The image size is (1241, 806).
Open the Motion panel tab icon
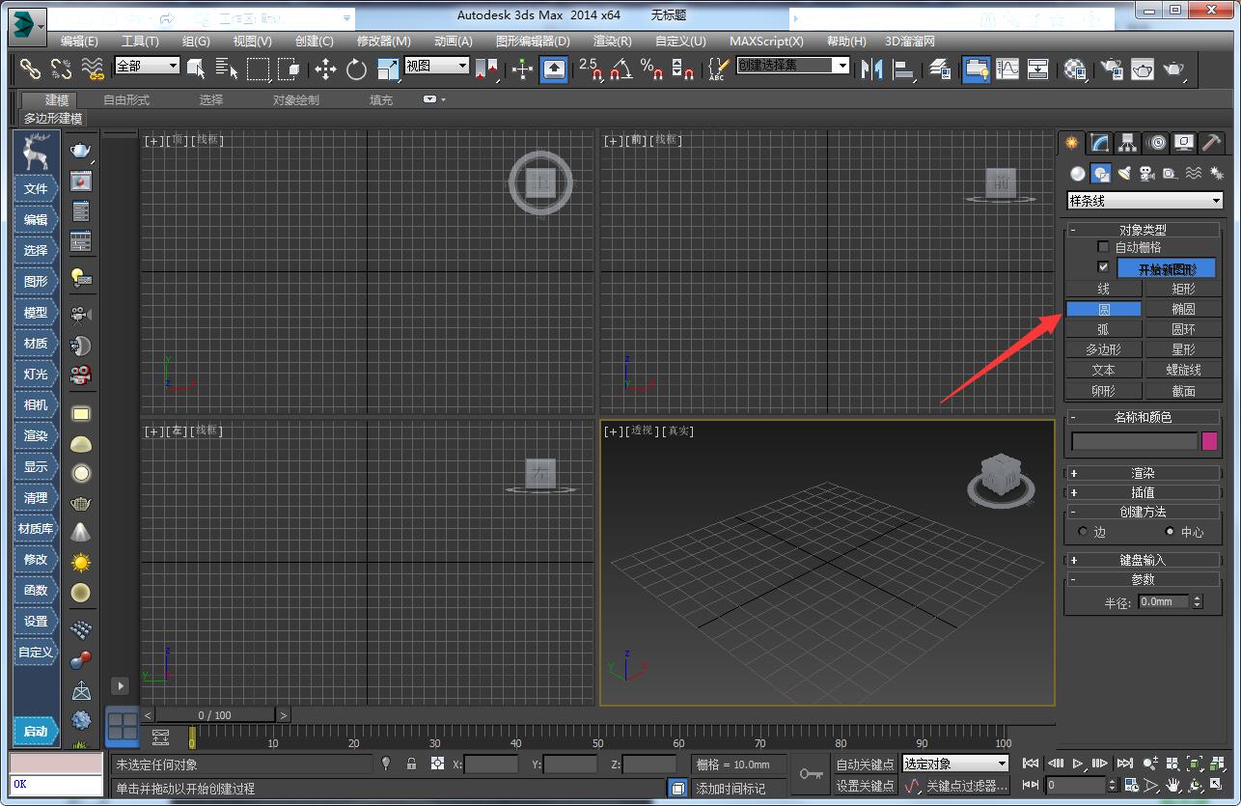1156,143
